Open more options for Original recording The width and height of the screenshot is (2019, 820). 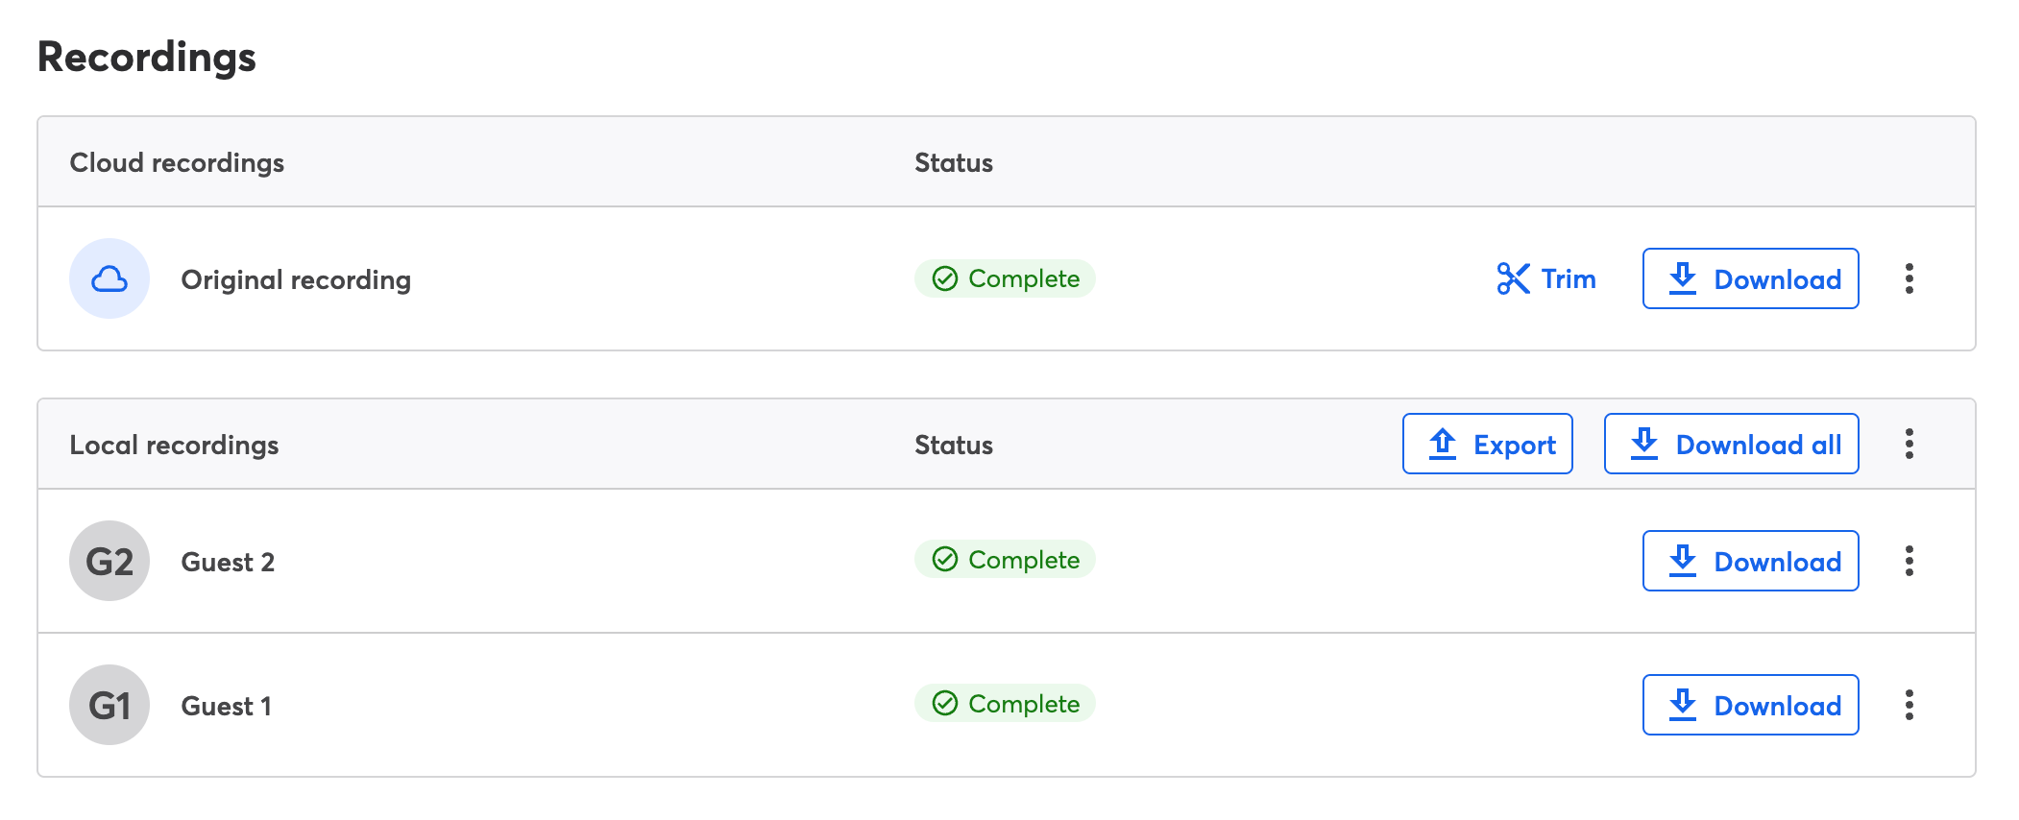coord(1910,279)
